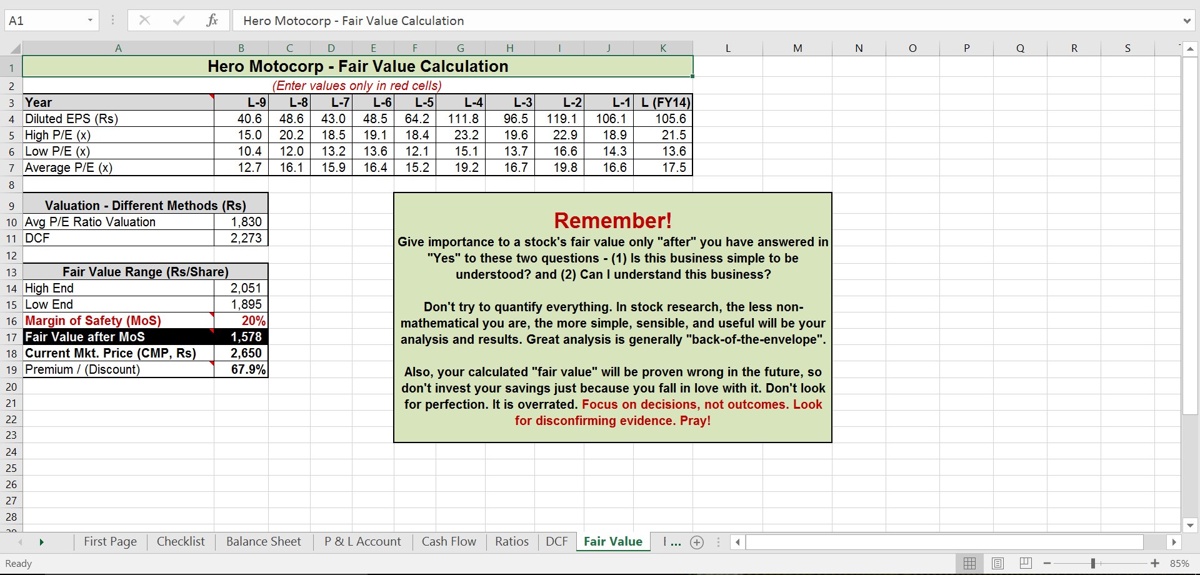Click the Enter checkmark formula icon

point(179,21)
